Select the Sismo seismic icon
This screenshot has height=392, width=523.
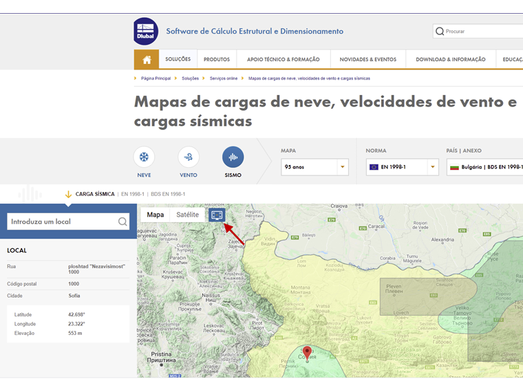point(233,157)
